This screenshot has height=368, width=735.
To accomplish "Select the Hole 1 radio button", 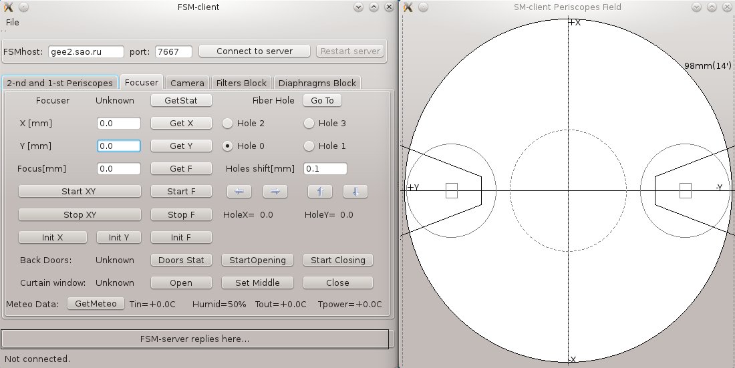I will [309, 146].
